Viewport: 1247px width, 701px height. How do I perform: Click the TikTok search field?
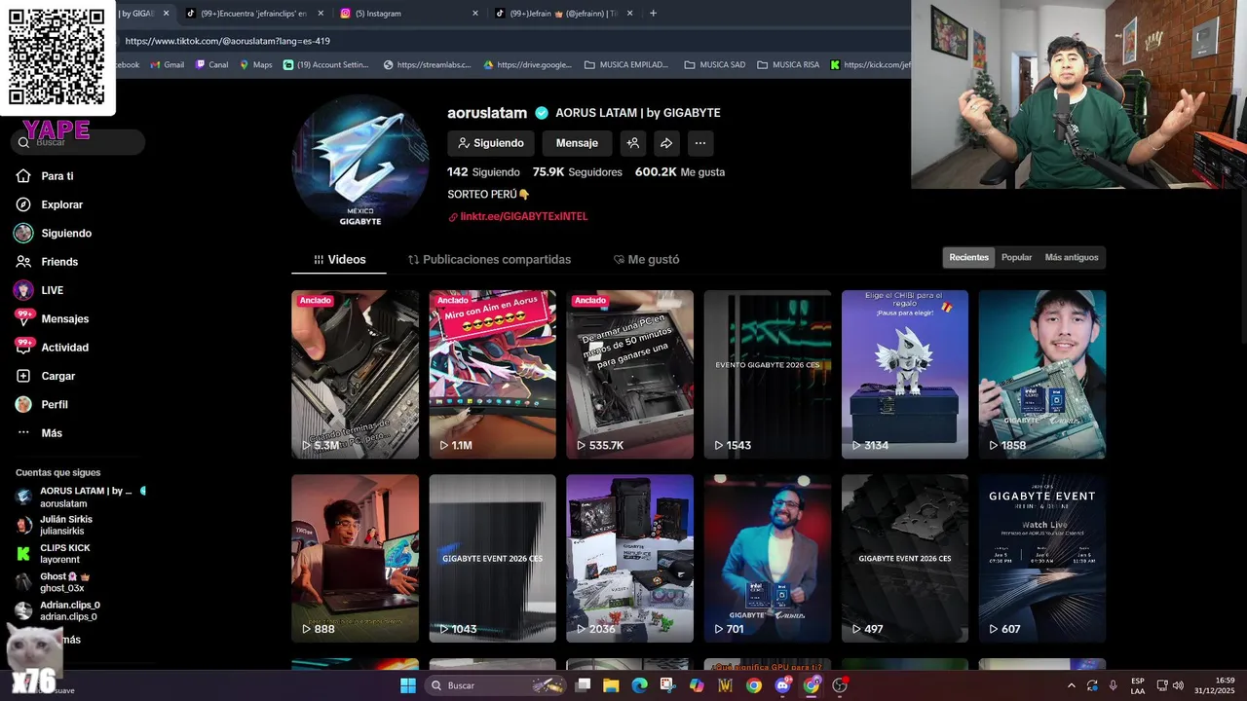pos(80,142)
